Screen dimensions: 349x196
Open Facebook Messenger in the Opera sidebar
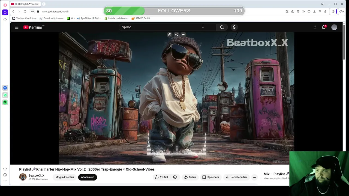[x=5, y=88]
